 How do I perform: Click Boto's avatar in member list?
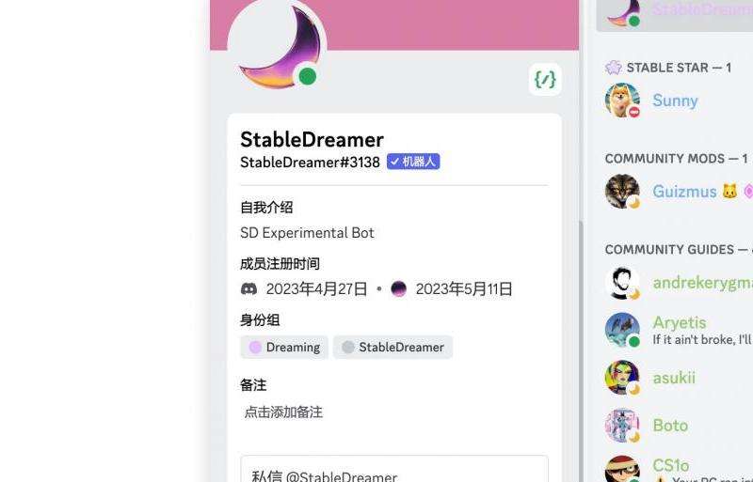[622, 425]
